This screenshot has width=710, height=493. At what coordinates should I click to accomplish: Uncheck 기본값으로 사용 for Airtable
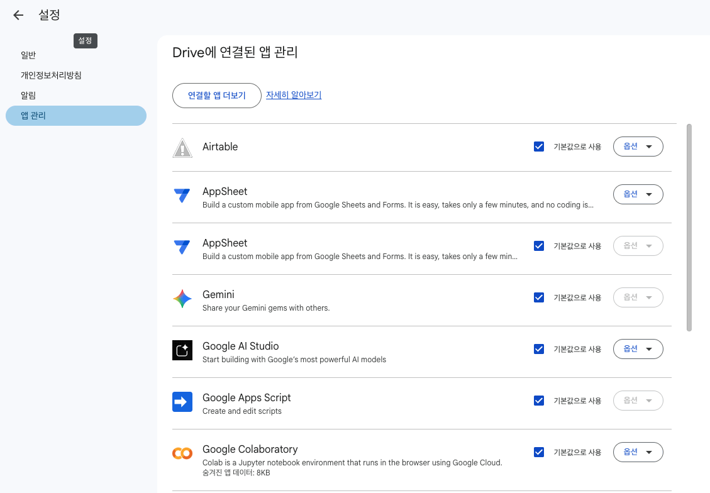tap(539, 146)
